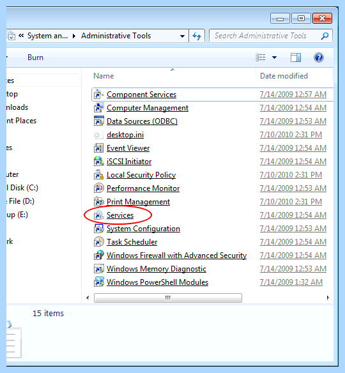345x373 pixels.
Task: Select the Windows PowerShell Modules icon
Action: point(98,282)
